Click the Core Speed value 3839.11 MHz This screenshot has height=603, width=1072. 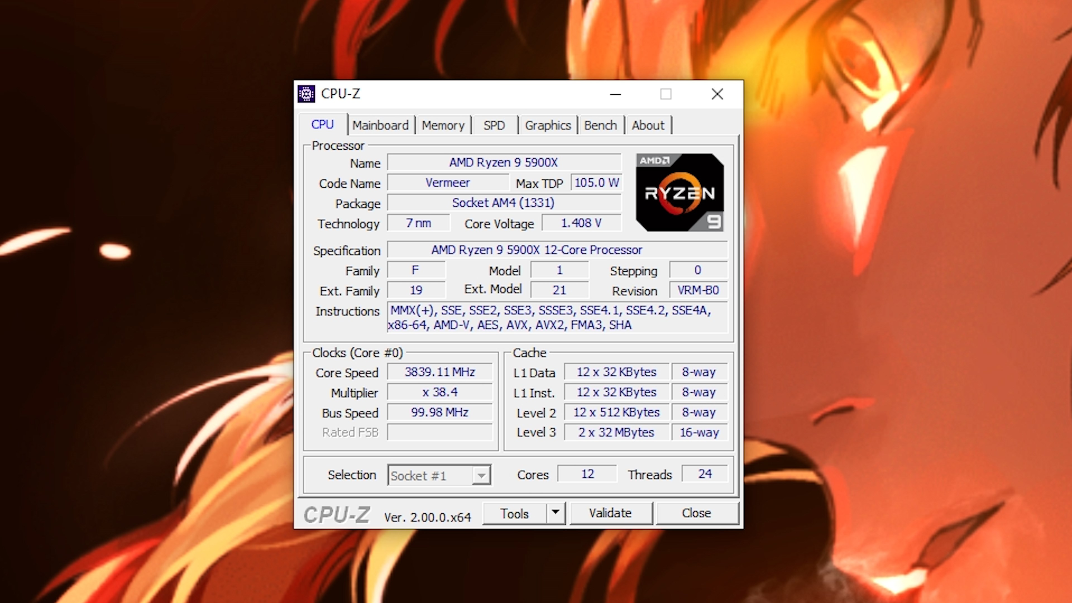[x=439, y=372]
